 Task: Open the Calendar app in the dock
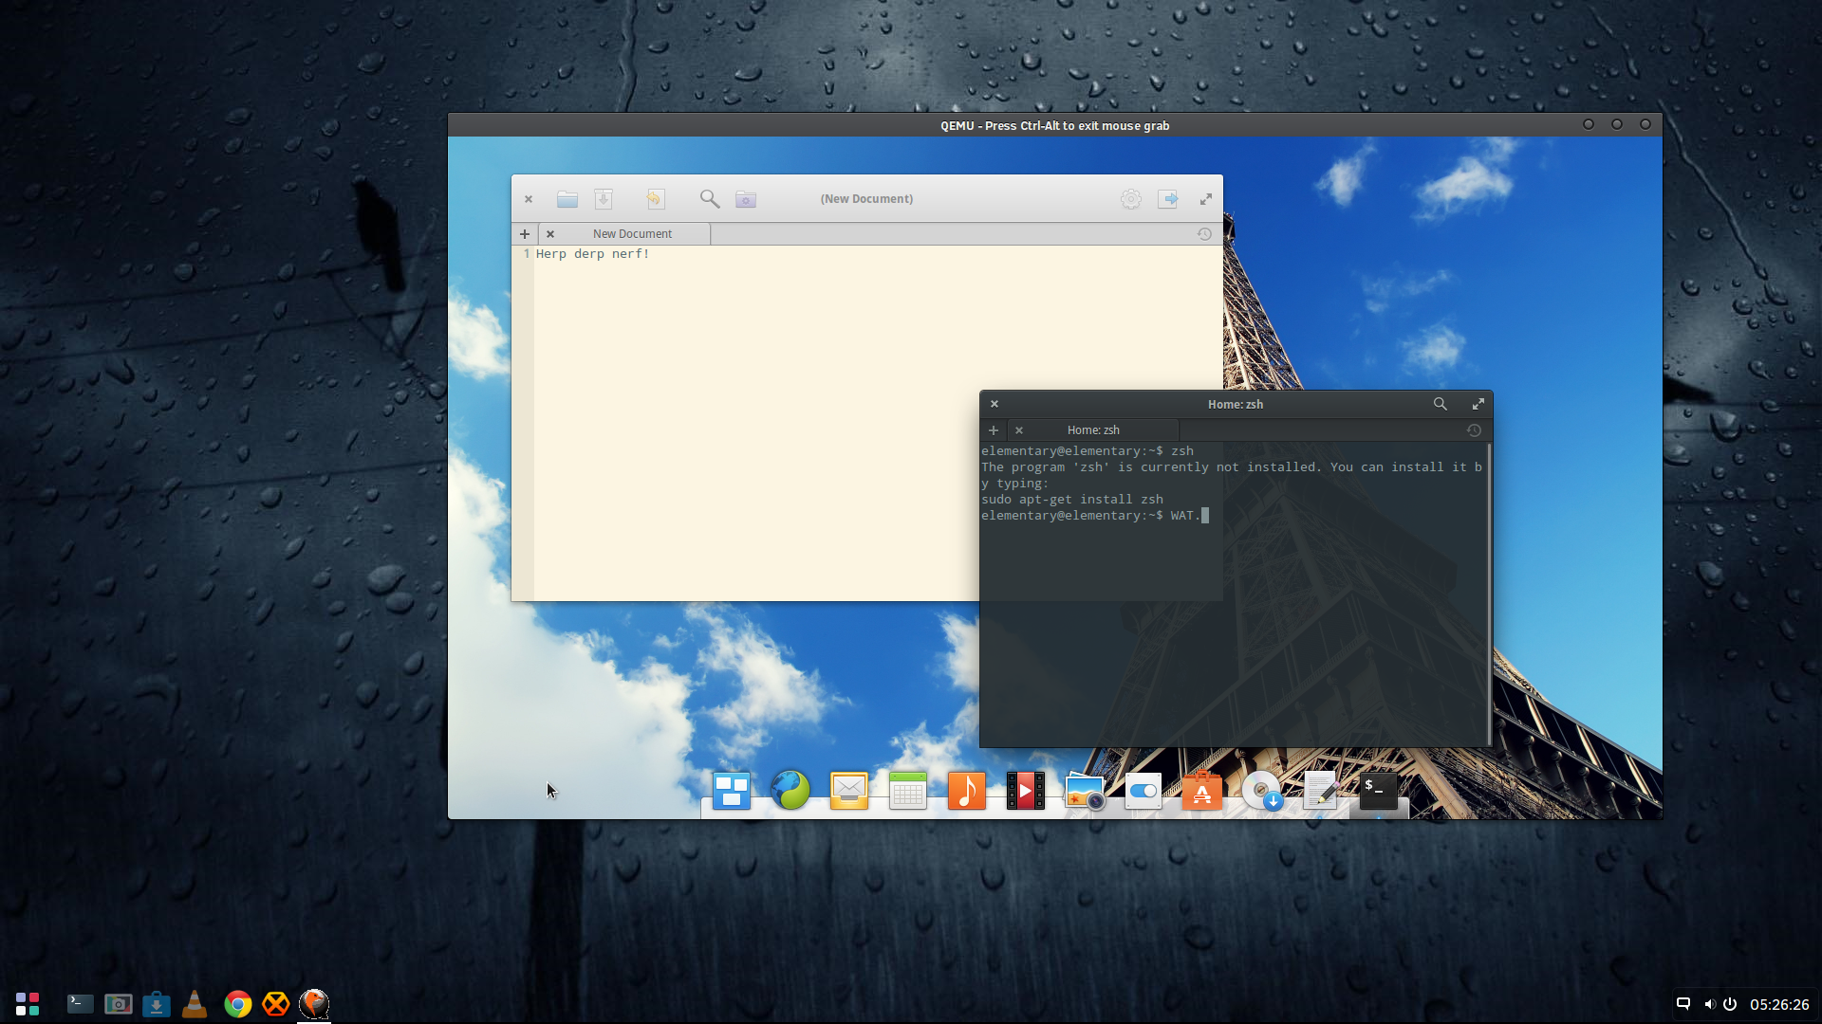908,791
